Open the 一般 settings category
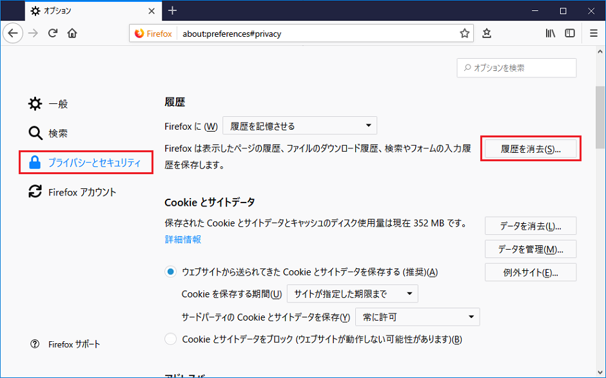 pyautogui.click(x=57, y=104)
